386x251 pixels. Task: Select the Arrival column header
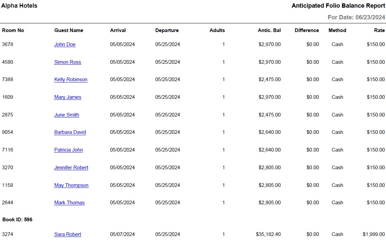click(118, 30)
